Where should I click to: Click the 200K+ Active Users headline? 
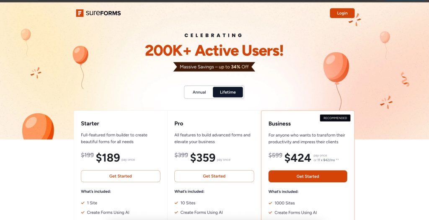tap(214, 51)
